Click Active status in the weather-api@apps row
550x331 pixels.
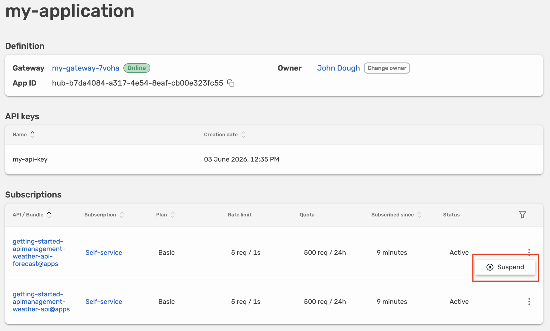[459, 301]
